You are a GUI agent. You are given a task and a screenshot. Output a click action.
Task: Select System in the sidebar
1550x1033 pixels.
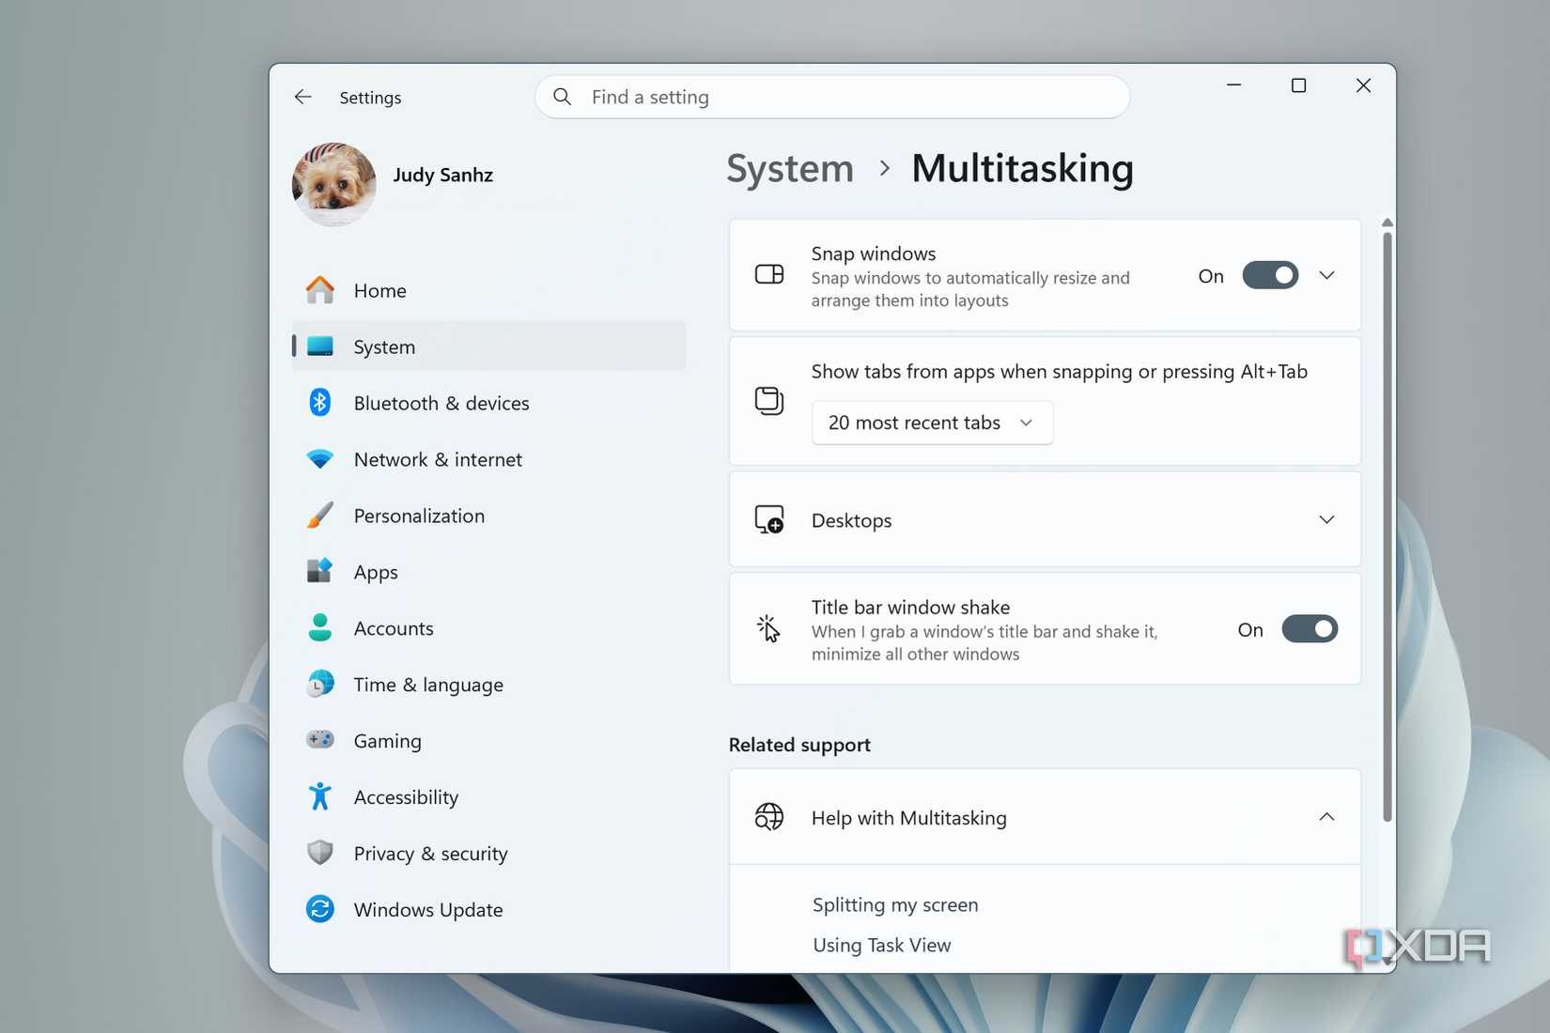tap(488, 347)
